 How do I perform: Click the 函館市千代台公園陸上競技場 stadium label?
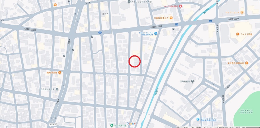tap(247, 111)
